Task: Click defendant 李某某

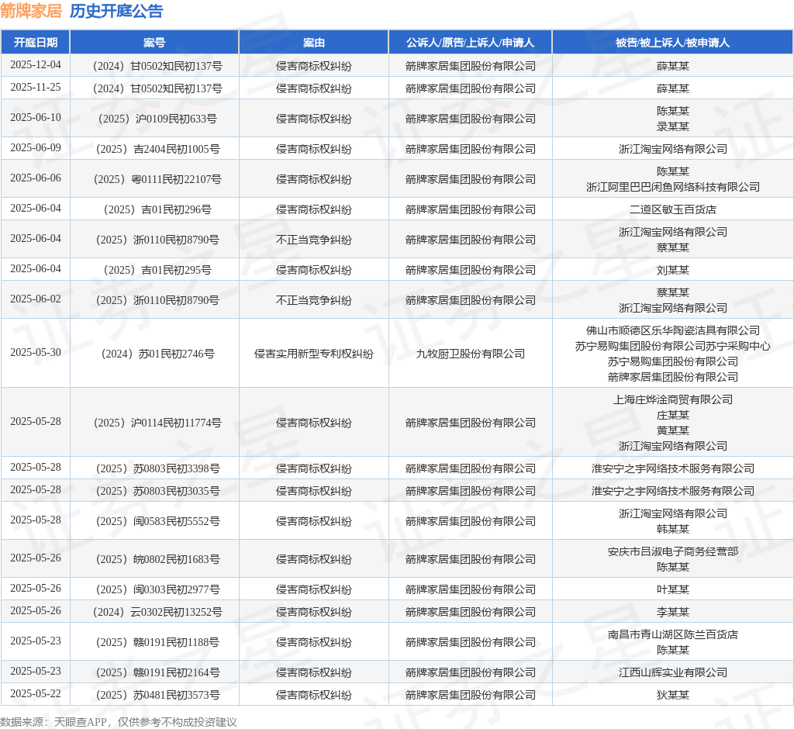Action: (x=672, y=612)
